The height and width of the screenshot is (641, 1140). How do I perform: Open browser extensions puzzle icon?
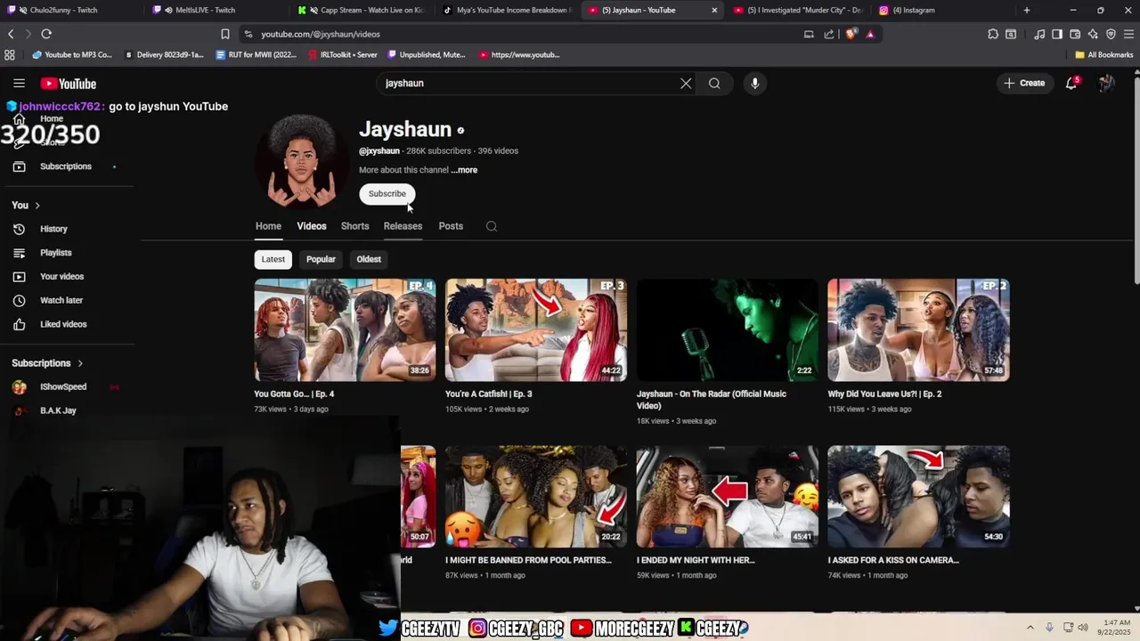pos(993,34)
